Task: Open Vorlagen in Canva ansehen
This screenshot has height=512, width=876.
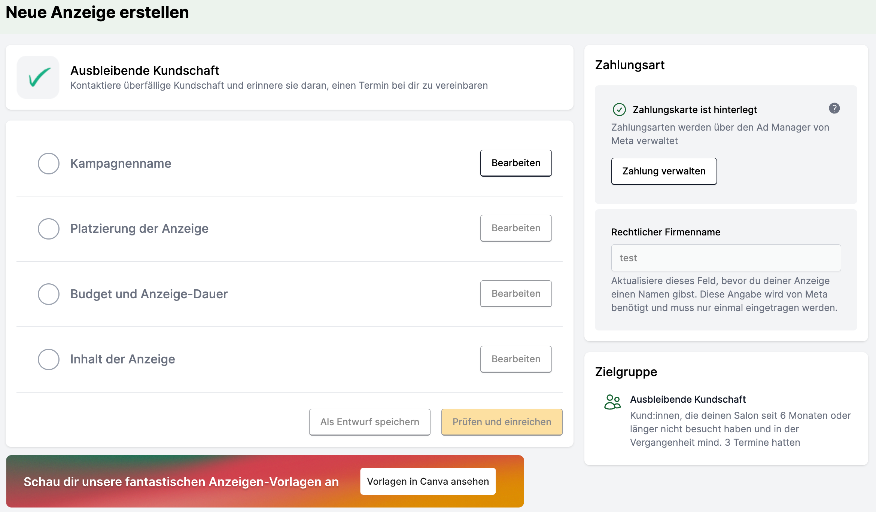Action: [428, 481]
